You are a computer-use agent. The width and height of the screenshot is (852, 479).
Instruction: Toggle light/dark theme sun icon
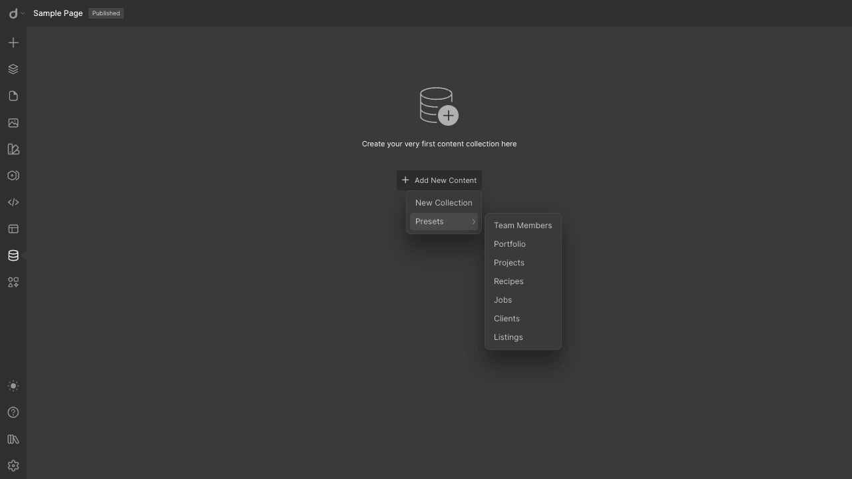(13, 386)
